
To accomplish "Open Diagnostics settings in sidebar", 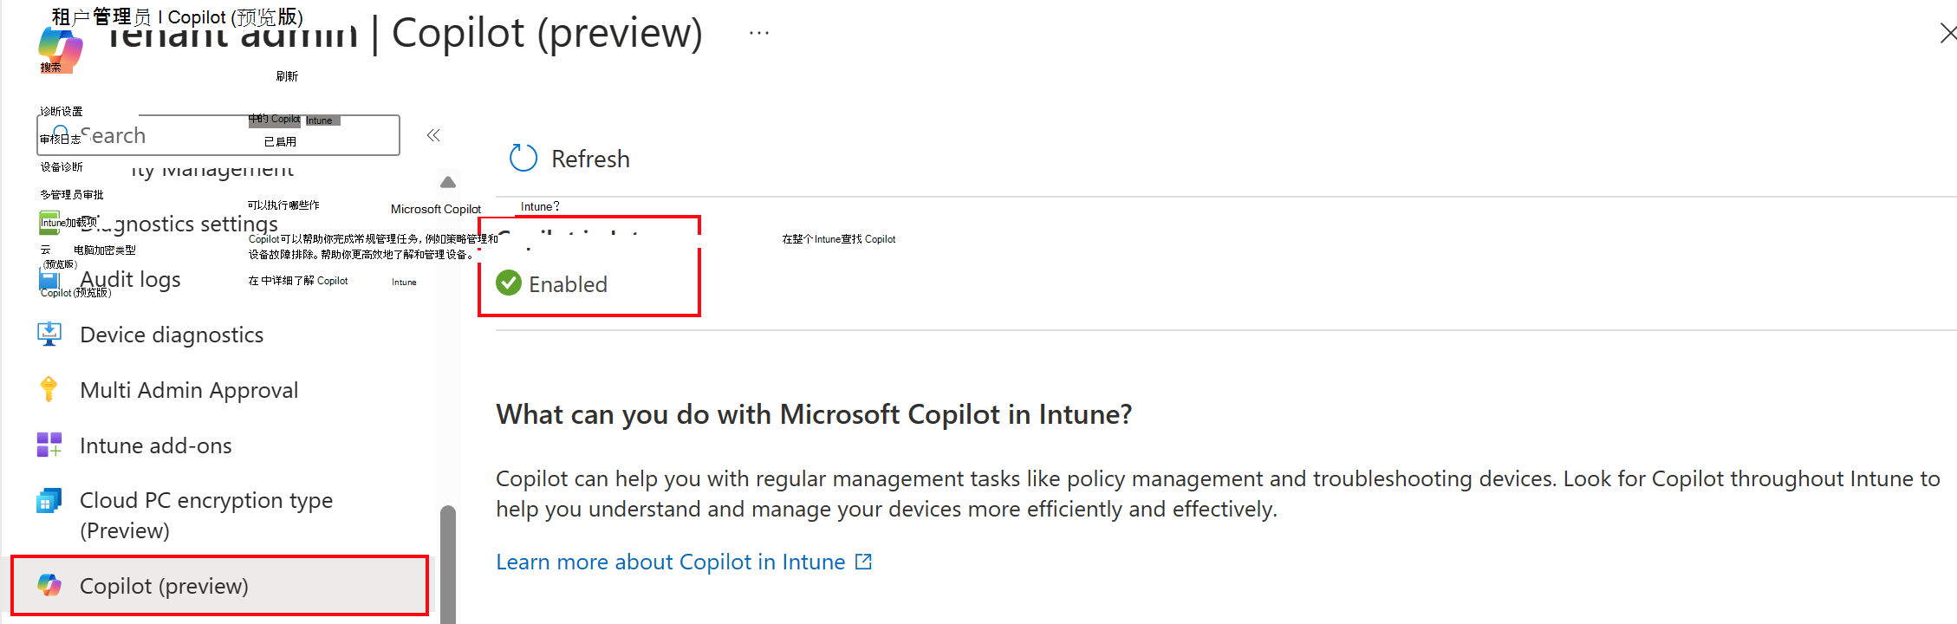I will coord(179,224).
